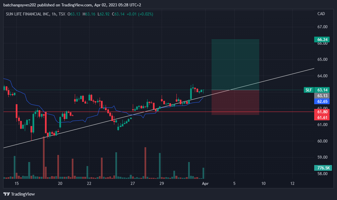Click the 22 date label on time axis
This screenshot has height=200, width=337.
89,184
